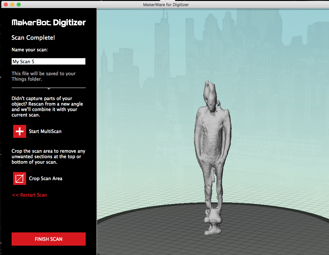The width and height of the screenshot is (329, 255).
Task: Click the Name your scan: label
Action: (x=30, y=50)
